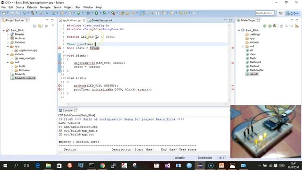Image resolution: width=302 pixels, height=170 pixels.
Task: Open the Project menu
Action: coord(68,8)
